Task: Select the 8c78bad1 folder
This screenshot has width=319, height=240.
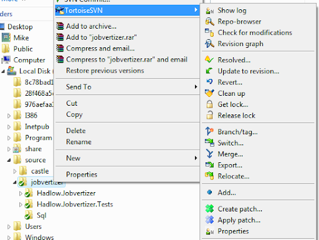Action: point(39,82)
